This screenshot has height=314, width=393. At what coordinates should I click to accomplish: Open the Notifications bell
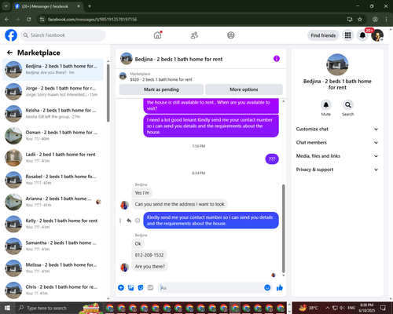coord(362,35)
